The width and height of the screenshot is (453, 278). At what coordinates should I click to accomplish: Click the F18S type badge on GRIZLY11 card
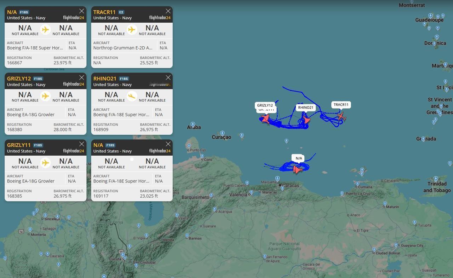coord(38,145)
